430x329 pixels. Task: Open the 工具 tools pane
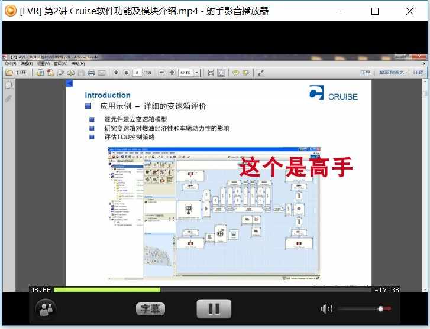click(366, 73)
